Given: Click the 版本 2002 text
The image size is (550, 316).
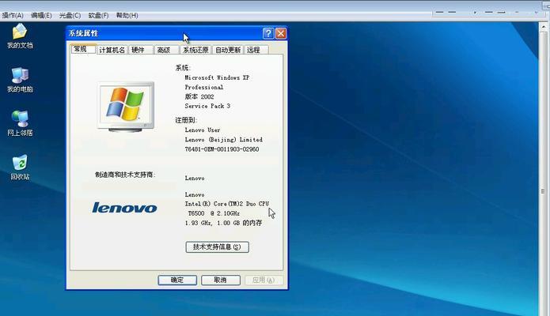Looking at the screenshot, I should [199, 96].
